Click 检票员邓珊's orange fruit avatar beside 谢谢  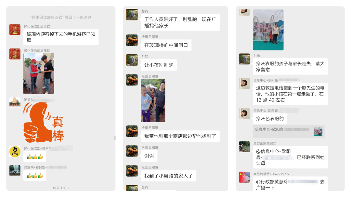132,151
